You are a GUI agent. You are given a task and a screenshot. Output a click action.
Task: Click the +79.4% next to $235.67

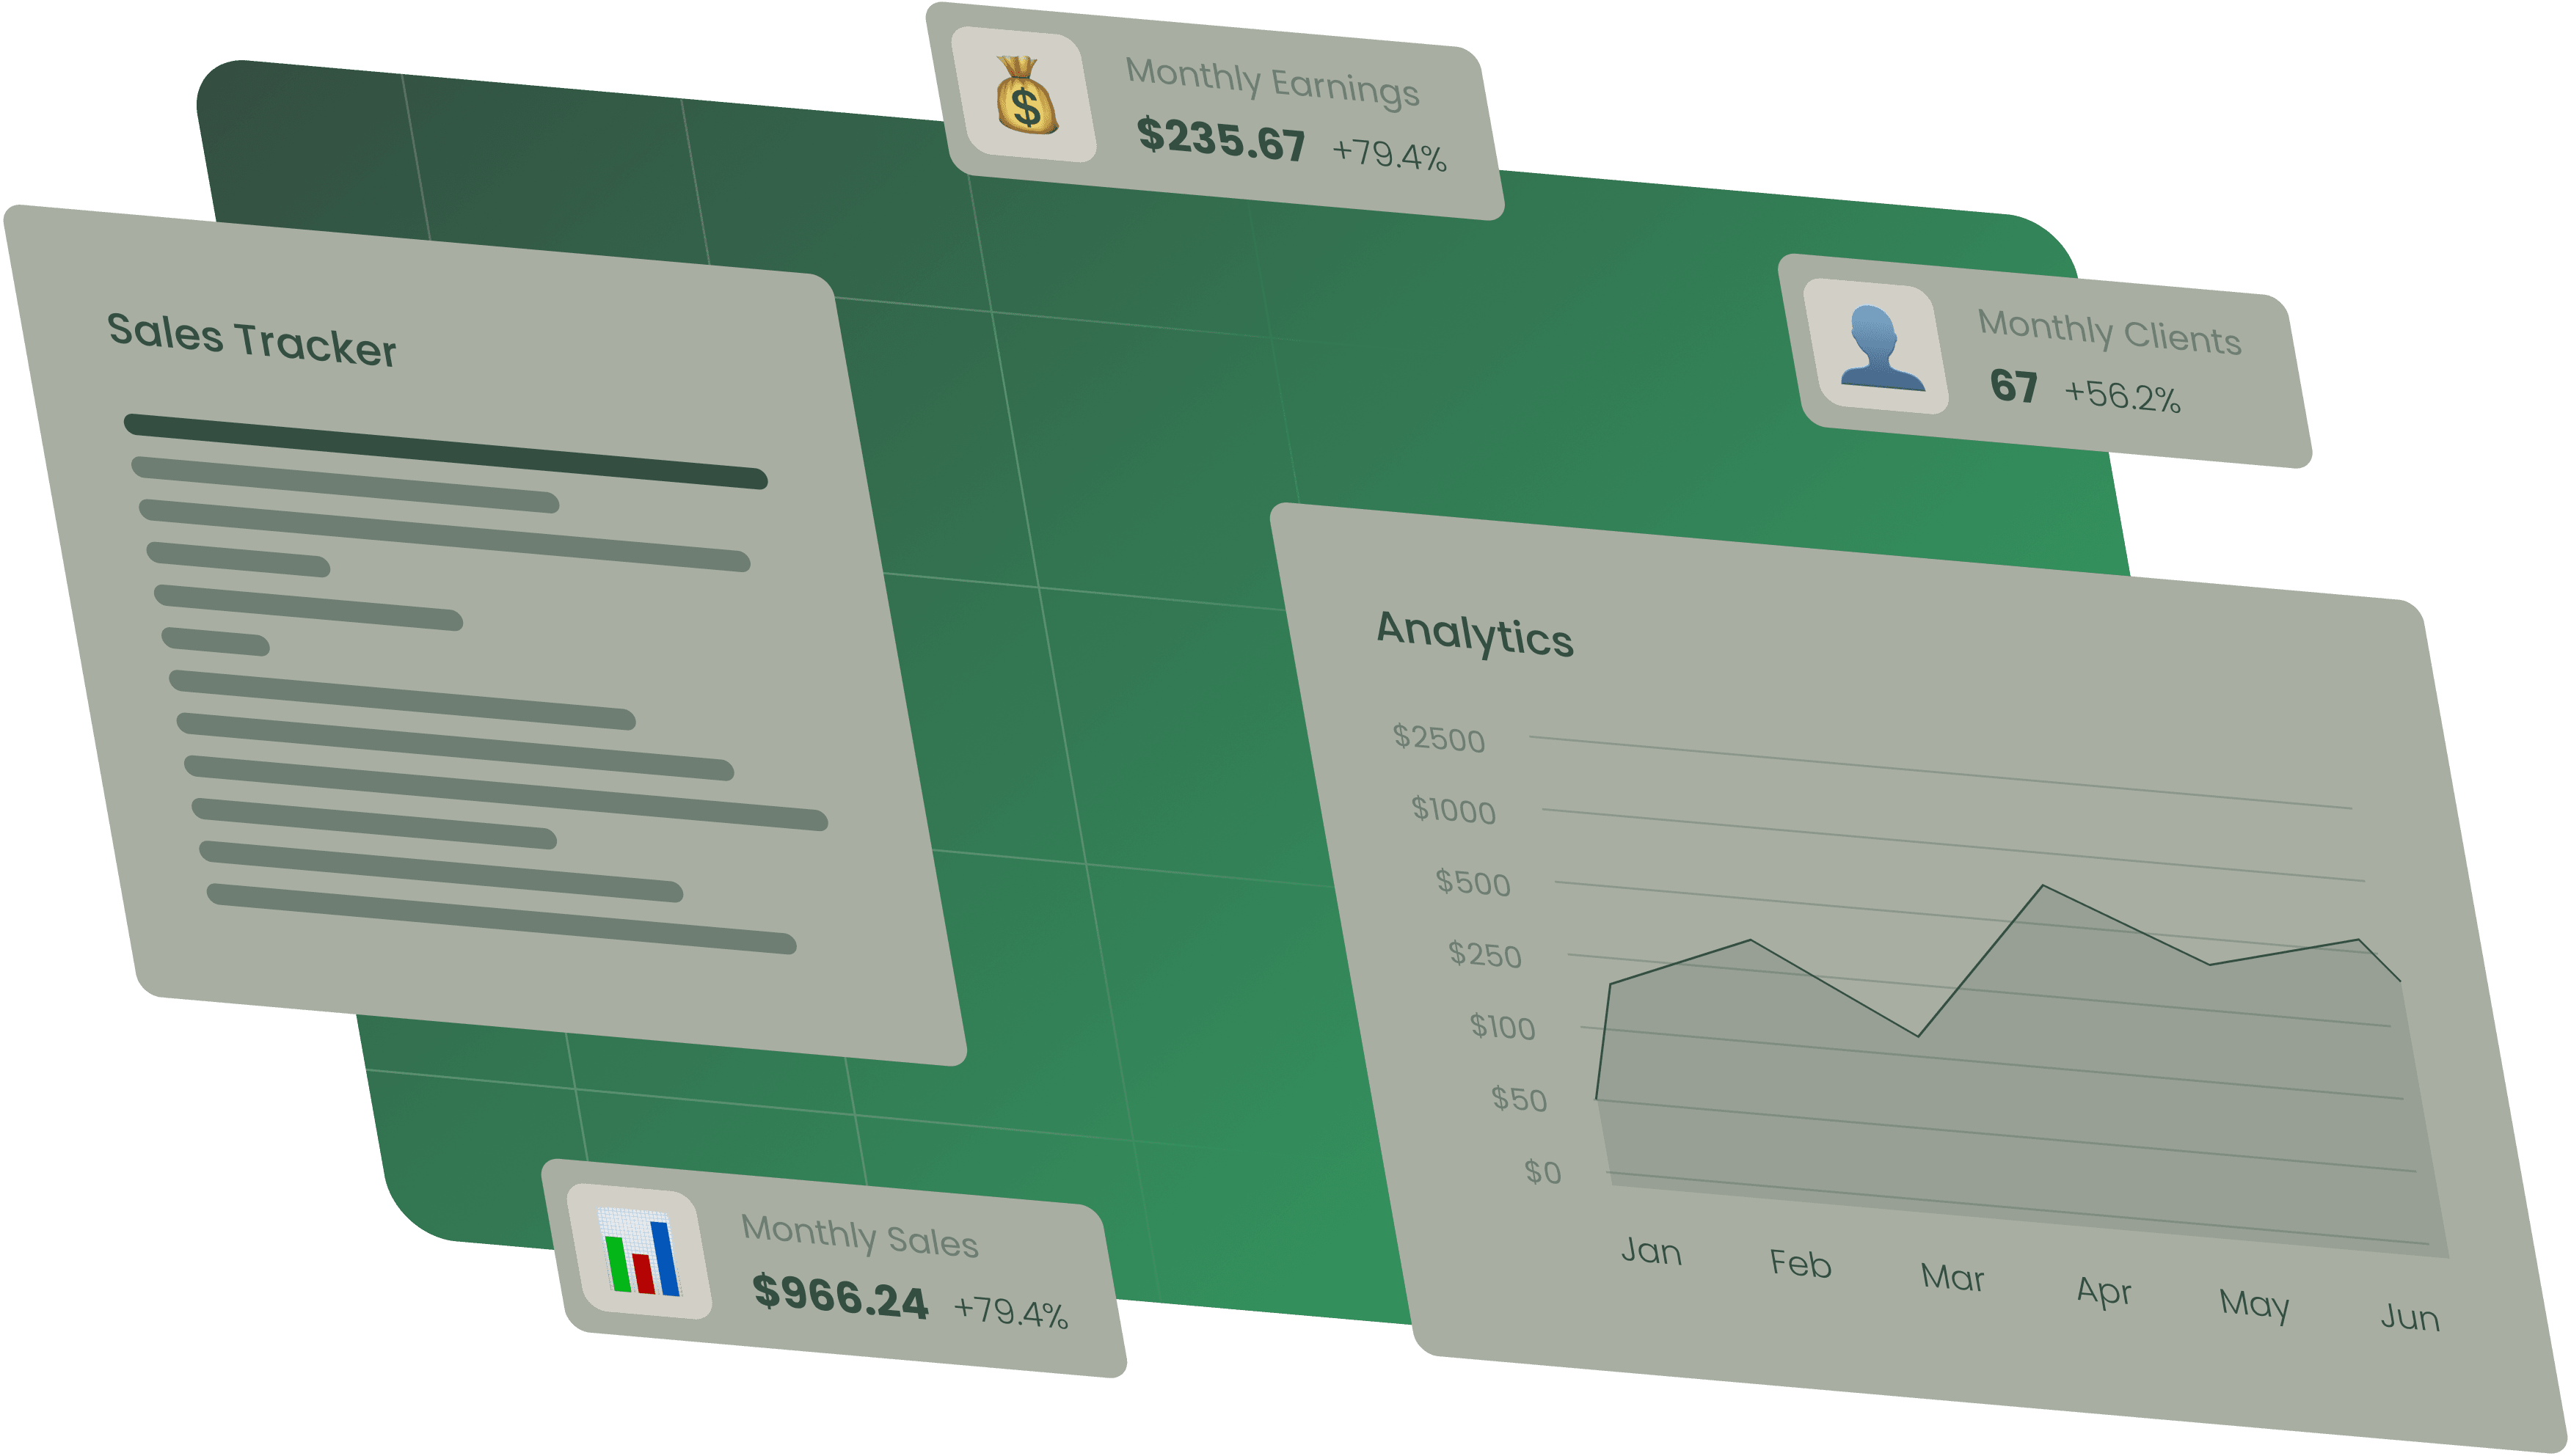click(x=1389, y=154)
